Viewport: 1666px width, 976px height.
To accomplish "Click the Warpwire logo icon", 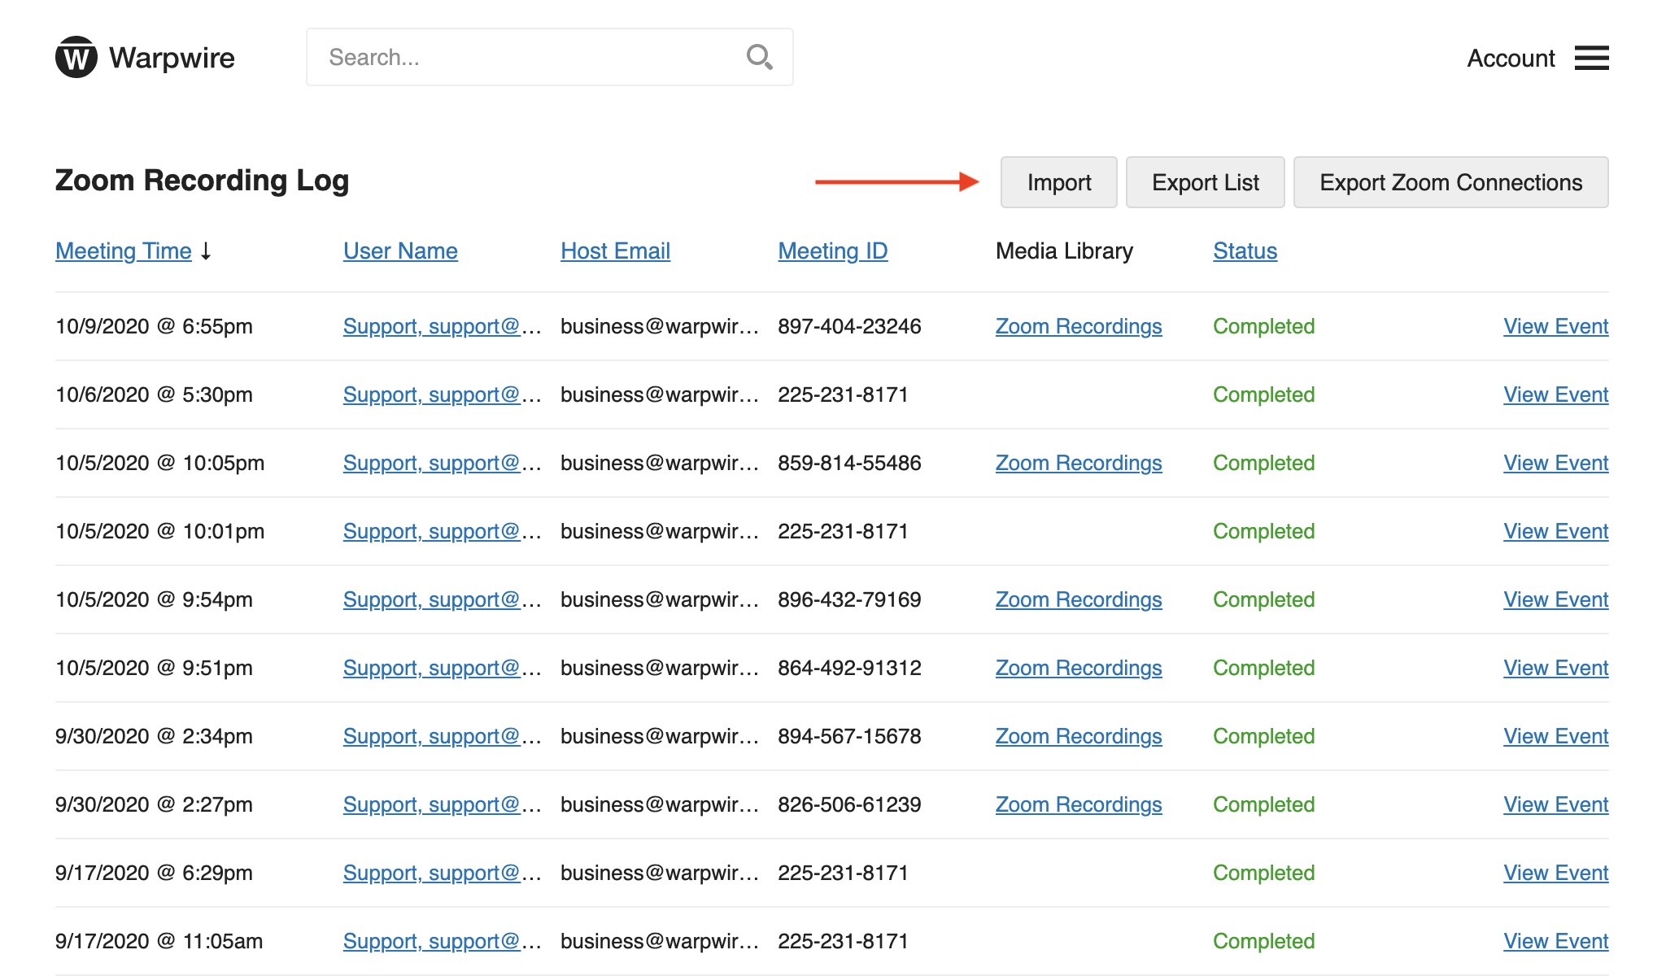I will click(x=76, y=58).
